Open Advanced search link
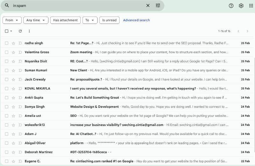Image resolution: width=255 pixels, height=166 pixels. [x=136, y=20]
